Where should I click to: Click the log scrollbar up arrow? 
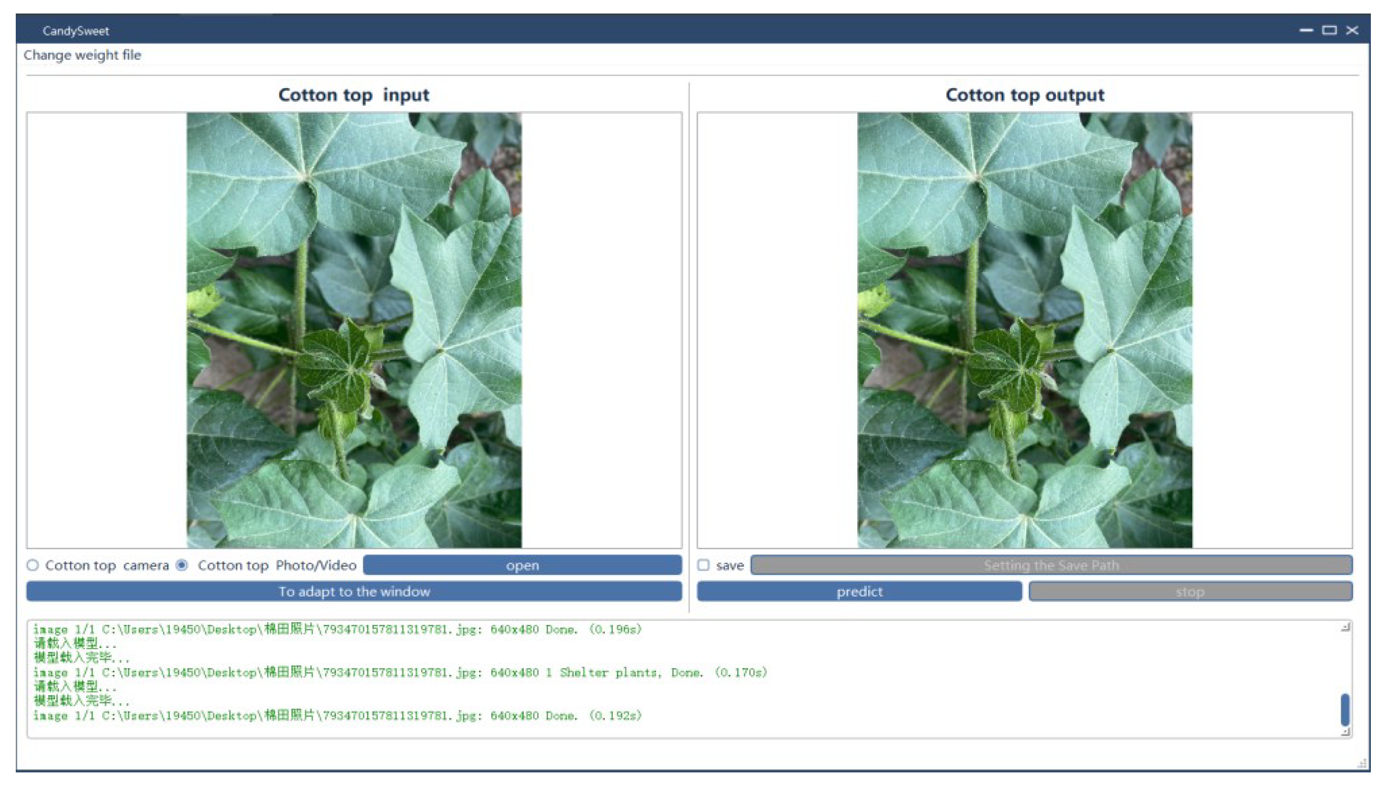click(x=1345, y=627)
